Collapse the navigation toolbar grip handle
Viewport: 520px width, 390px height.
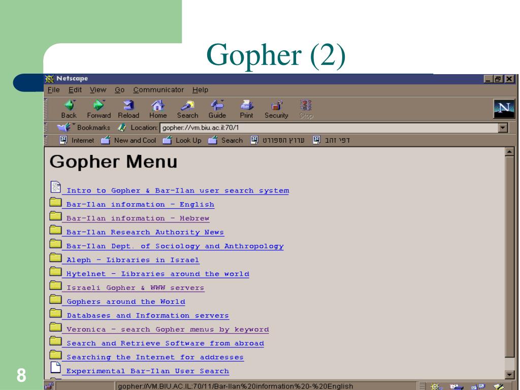[46, 109]
